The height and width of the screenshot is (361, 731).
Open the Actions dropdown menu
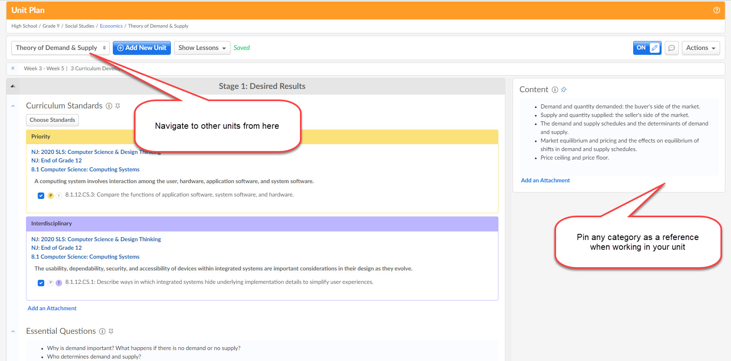[x=701, y=48]
